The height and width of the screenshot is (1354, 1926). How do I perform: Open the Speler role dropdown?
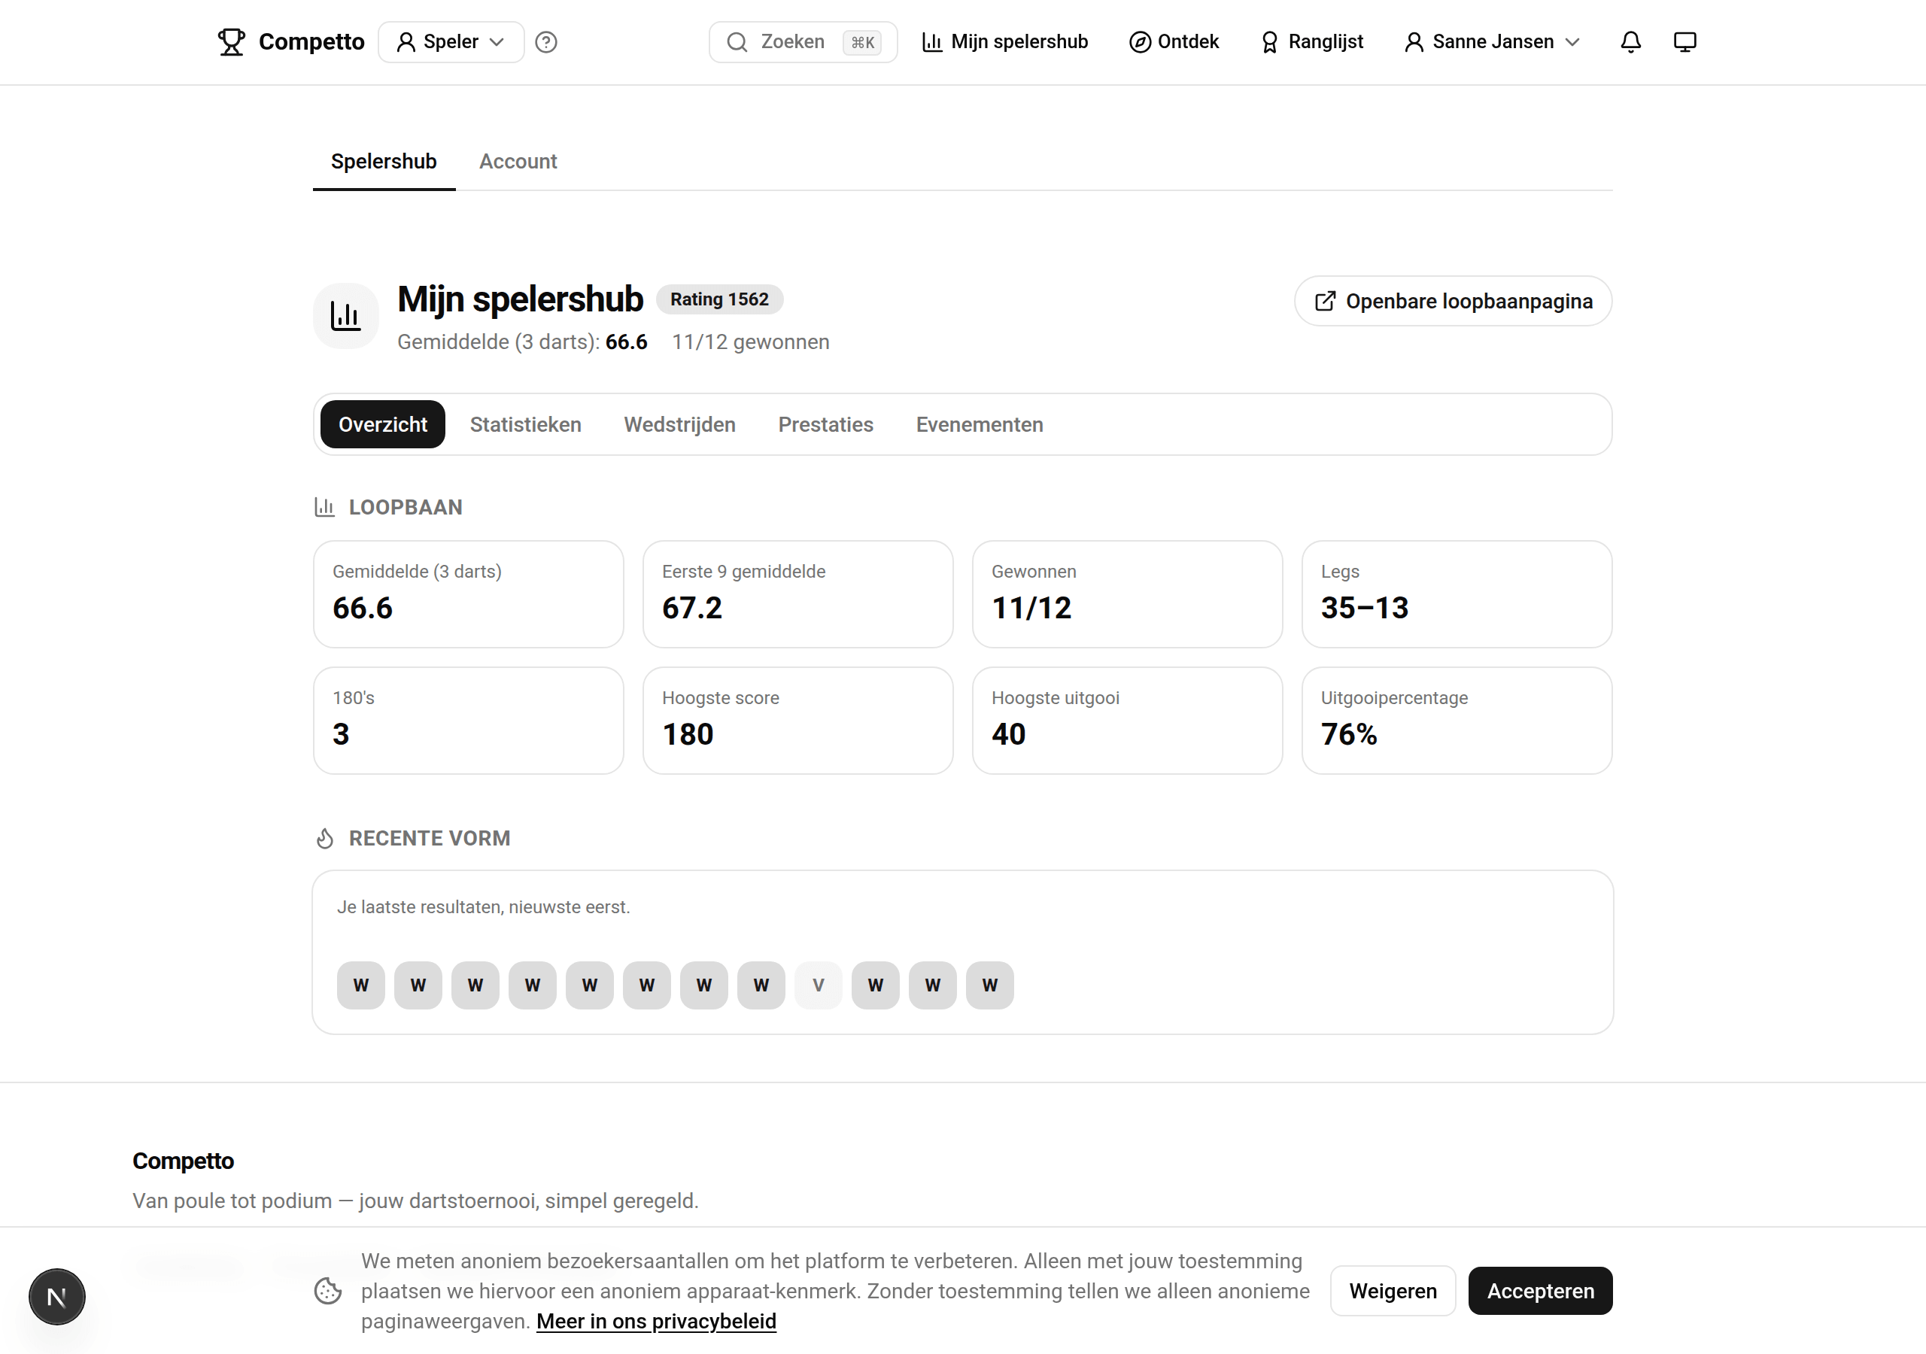(x=451, y=42)
